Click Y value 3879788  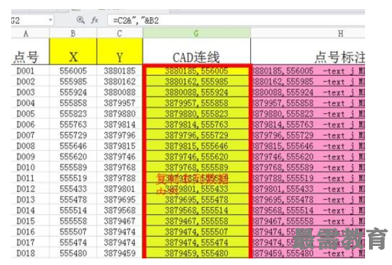tap(120, 178)
